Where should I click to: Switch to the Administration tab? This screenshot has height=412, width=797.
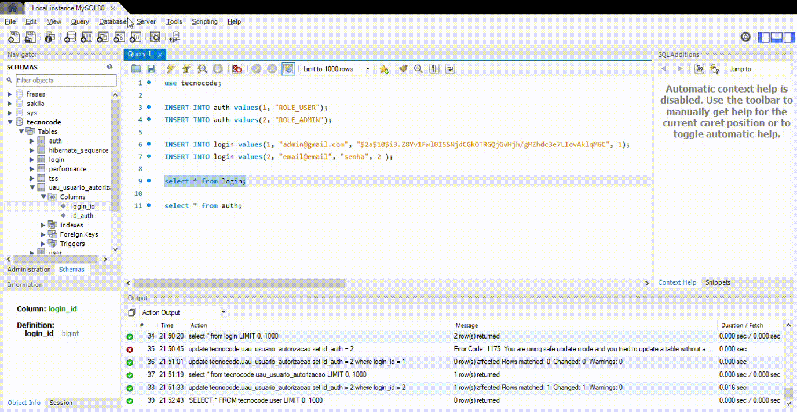coord(29,269)
